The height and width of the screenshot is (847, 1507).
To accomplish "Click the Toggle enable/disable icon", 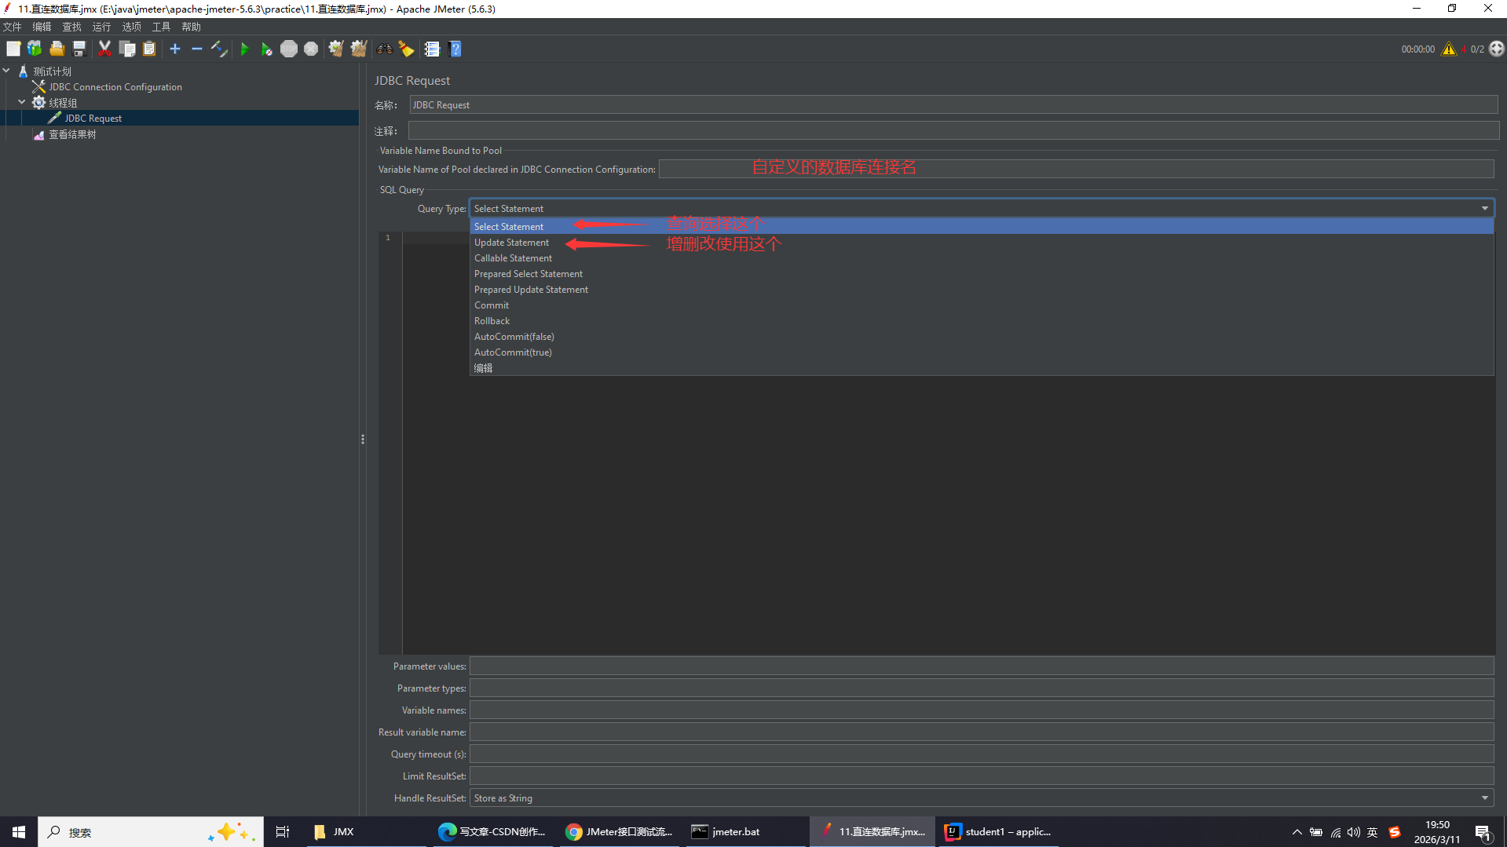I will click(x=219, y=49).
